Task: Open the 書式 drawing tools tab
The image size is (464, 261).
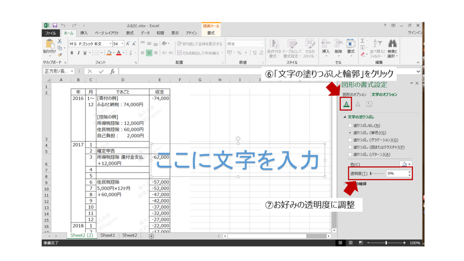Action: [211, 33]
